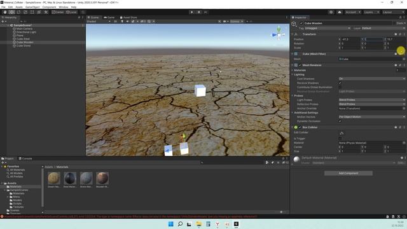
Task: Toggle the Receive Shadows checkbox
Action: point(340,83)
